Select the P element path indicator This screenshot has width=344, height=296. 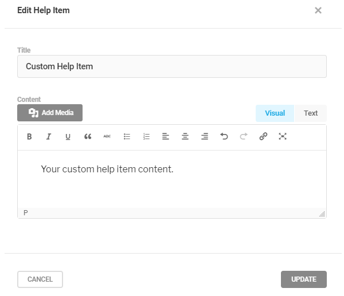26,213
